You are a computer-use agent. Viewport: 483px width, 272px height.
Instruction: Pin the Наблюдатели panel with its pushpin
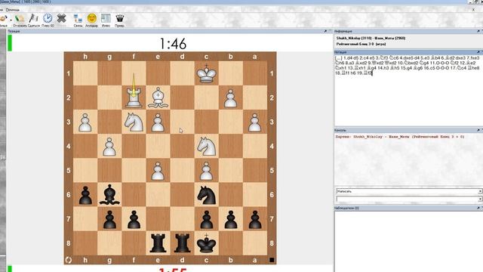pyautogui.click(x=478, y=209)
